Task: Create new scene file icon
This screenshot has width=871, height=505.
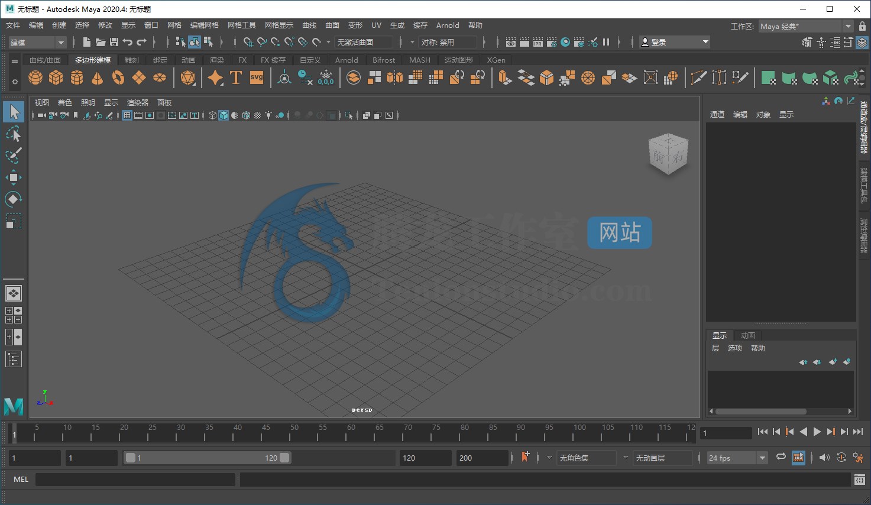Action: pos(87,42)
